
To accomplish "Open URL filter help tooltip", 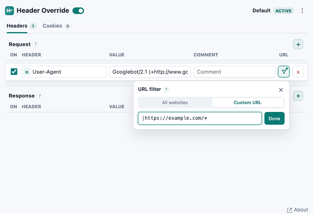I will pyautogui.click(x=166, y=89).
